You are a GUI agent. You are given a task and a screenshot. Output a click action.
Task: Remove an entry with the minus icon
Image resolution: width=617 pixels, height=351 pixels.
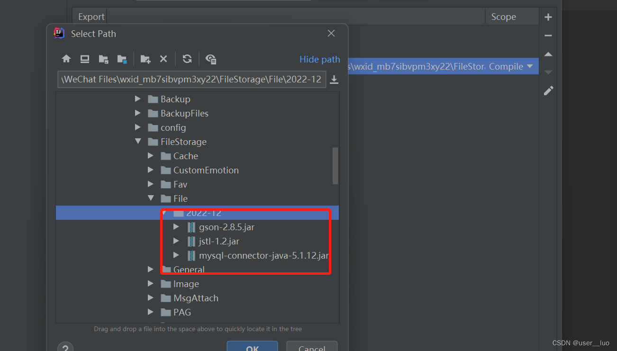(548, 36)
